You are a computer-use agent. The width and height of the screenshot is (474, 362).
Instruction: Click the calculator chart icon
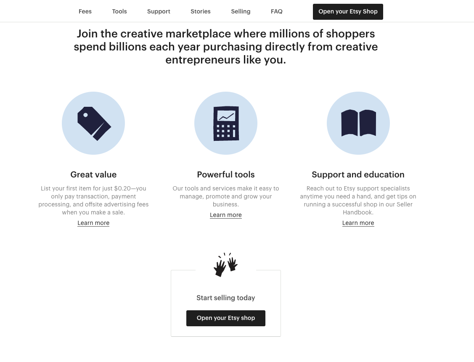[x=226, y=123]
